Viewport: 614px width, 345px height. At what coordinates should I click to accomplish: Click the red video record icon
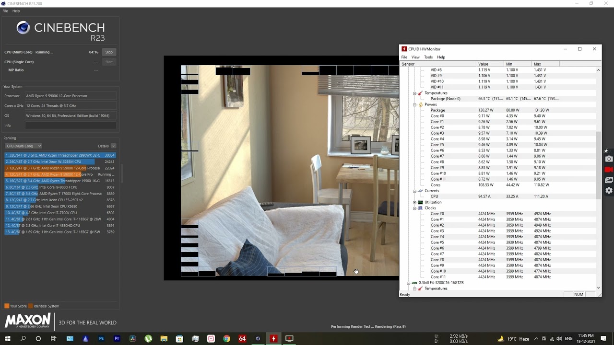(609, 170)
